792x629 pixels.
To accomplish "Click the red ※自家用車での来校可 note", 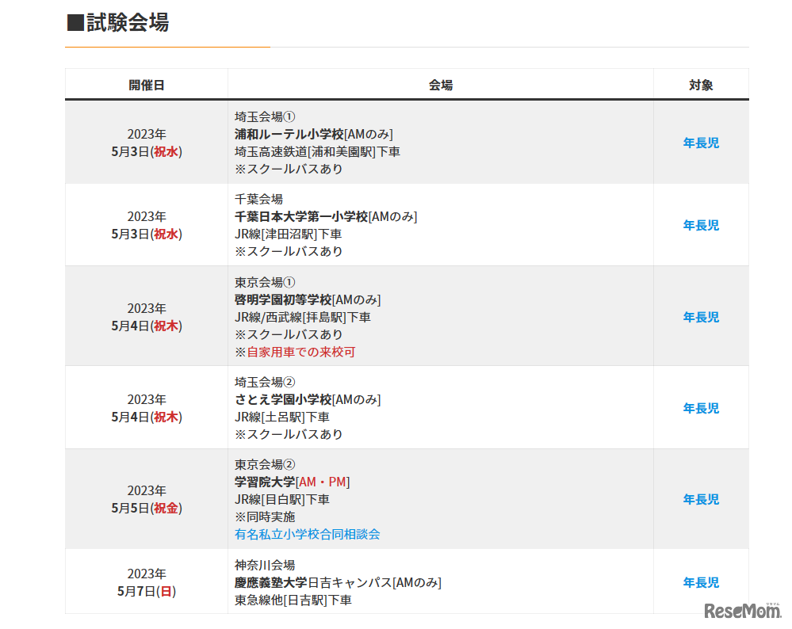I will (x=295, y=352).
